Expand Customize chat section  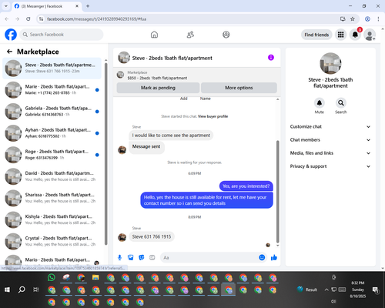[x=330, y=126]
